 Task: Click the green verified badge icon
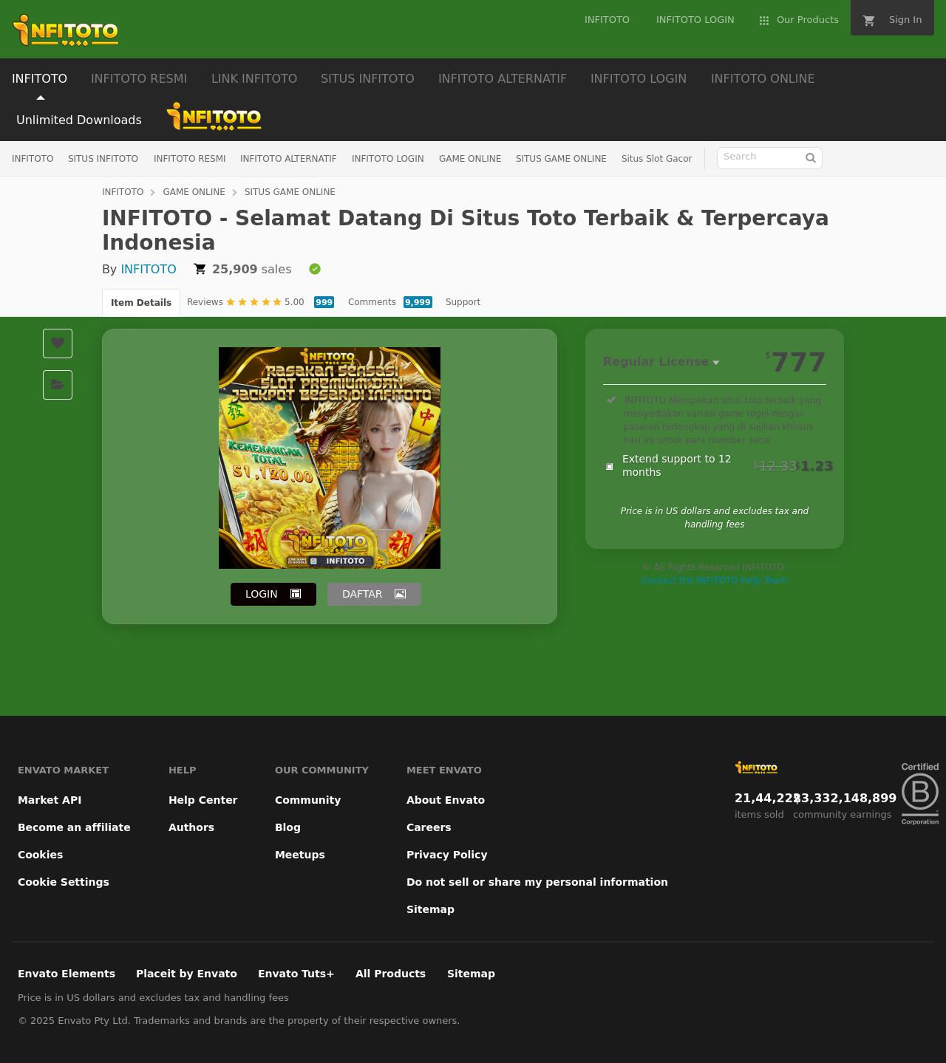point(315,269)
